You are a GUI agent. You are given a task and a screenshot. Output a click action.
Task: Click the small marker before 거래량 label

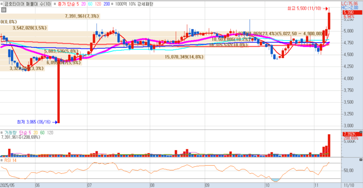[2, 133]
